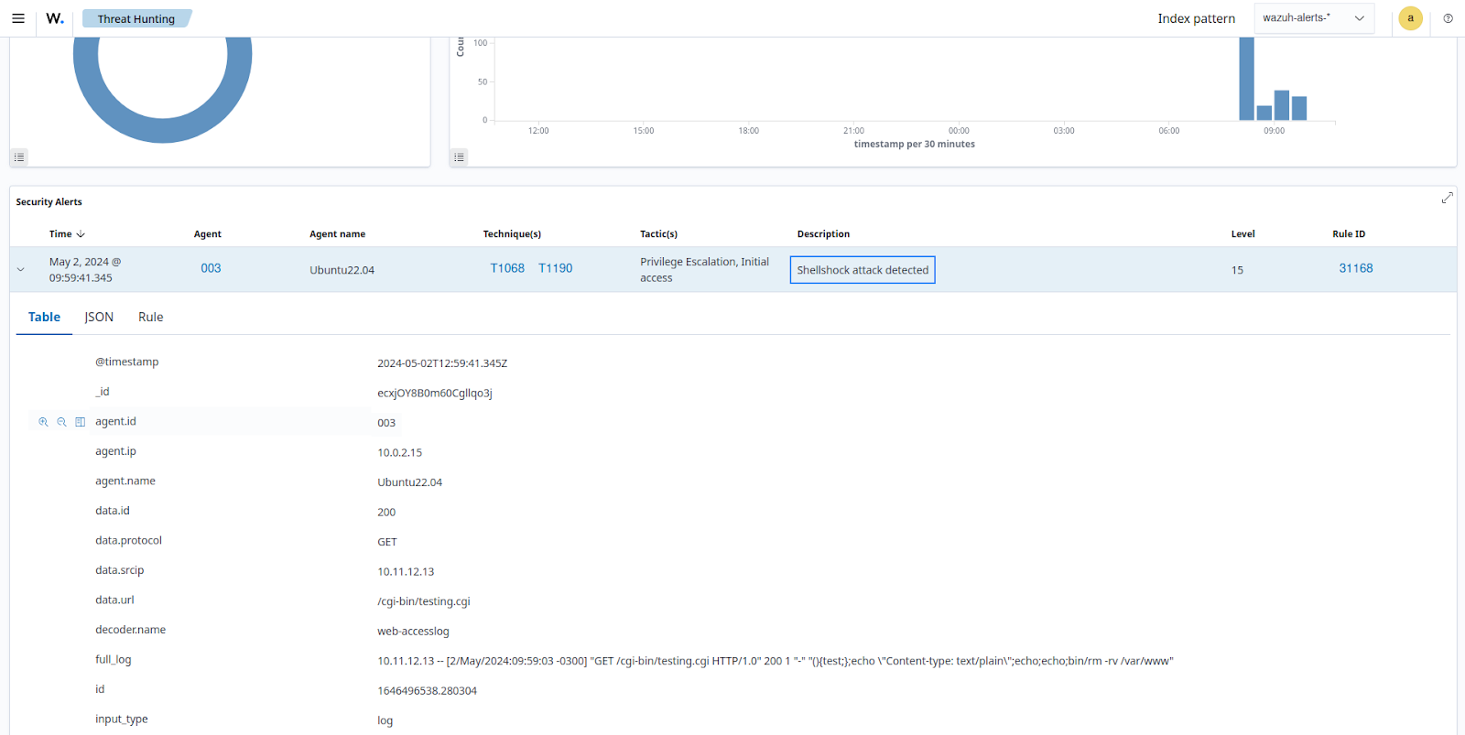Toggle agent.id column in table

coord(80,422)
